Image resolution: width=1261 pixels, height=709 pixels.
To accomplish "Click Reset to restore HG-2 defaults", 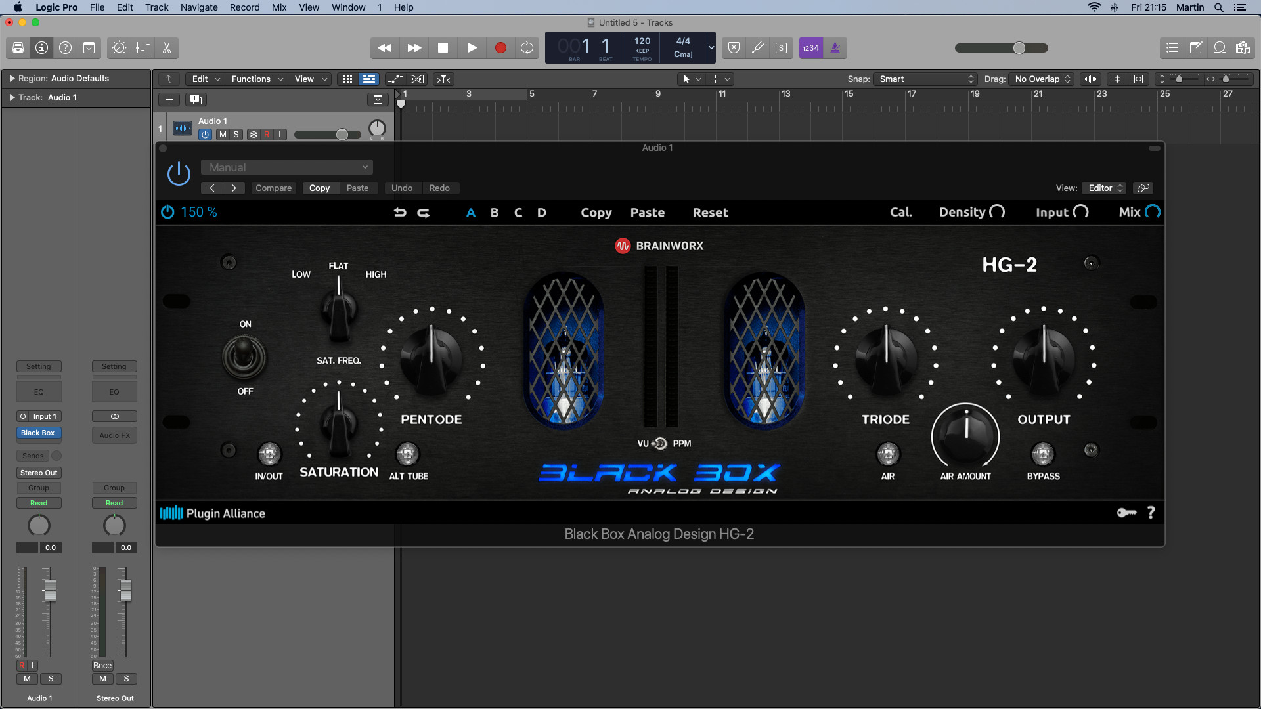I will [x=709, y=212].
